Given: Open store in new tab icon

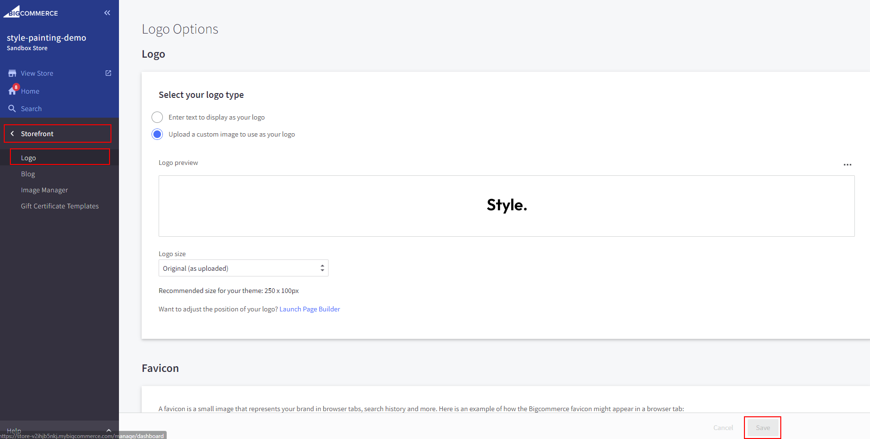Looking at the screenshot, I should point(108,73).
